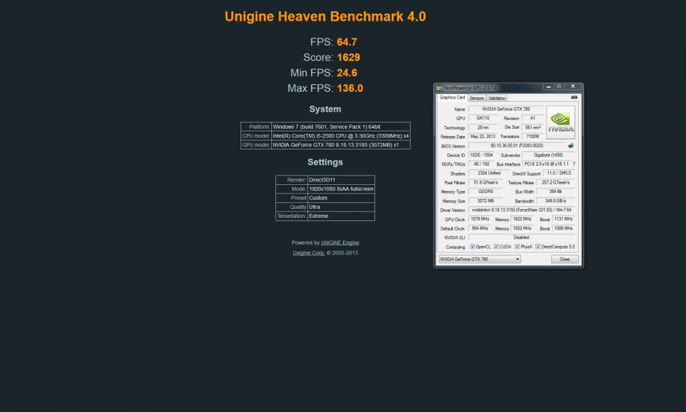Open the UNIGINE Engine link
This screenshot has height=412, width=686.
click(x=340, y=243)
